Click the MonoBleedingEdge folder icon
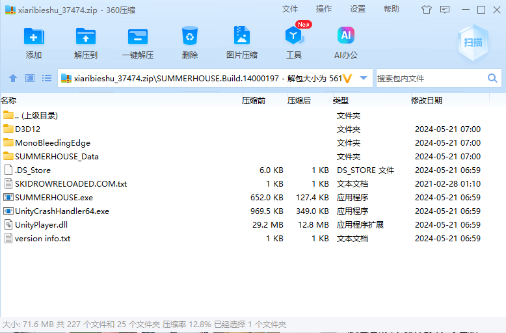506x333 pixels. (8, 142)
